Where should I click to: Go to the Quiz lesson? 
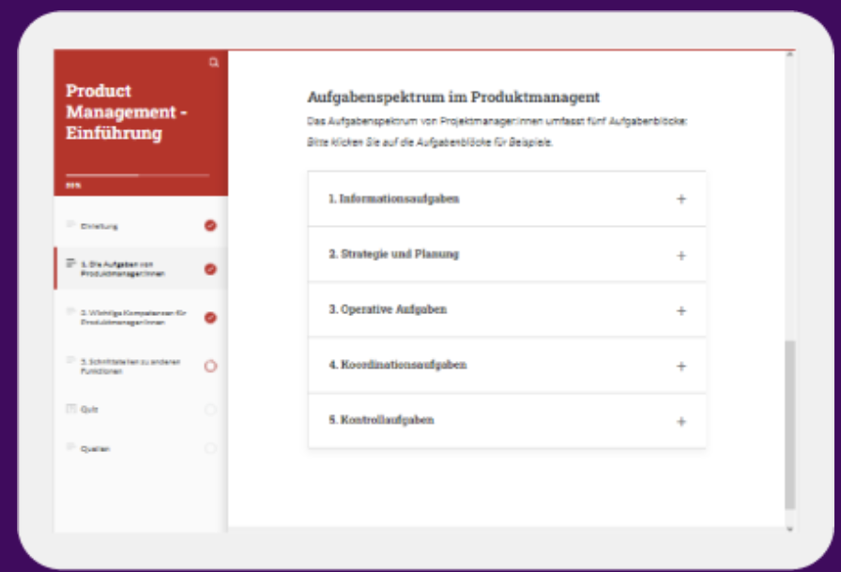tap(141, 409)
